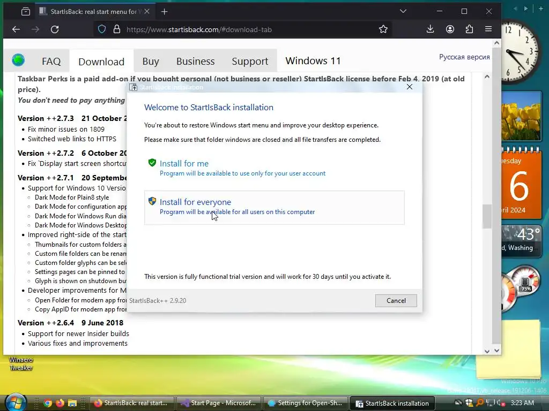Click outer page scrollbar up arrow
The image size is (549, 411).
[496, 43]
